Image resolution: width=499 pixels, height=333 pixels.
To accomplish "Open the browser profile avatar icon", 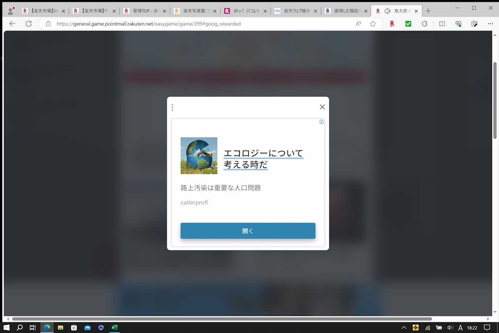I will tap(11, 11).
